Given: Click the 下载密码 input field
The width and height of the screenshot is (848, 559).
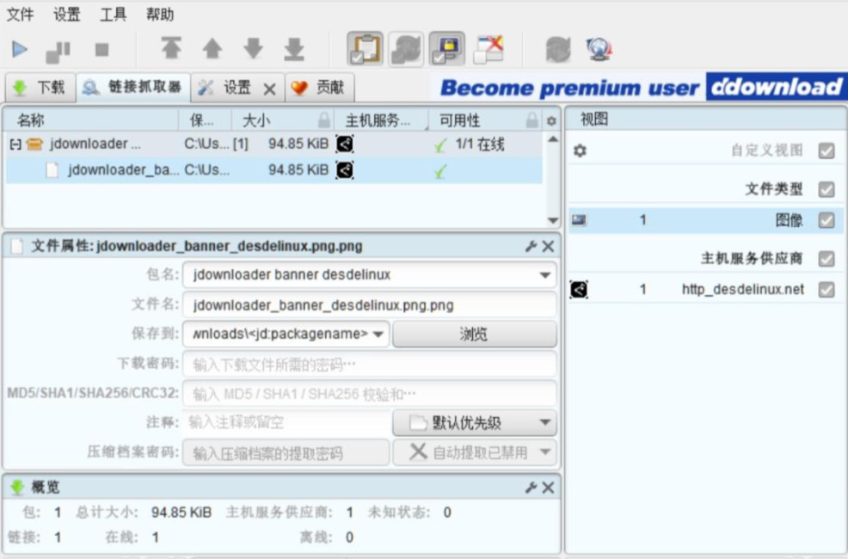Looking at the screenshot, I should click(x=370, y=365).
